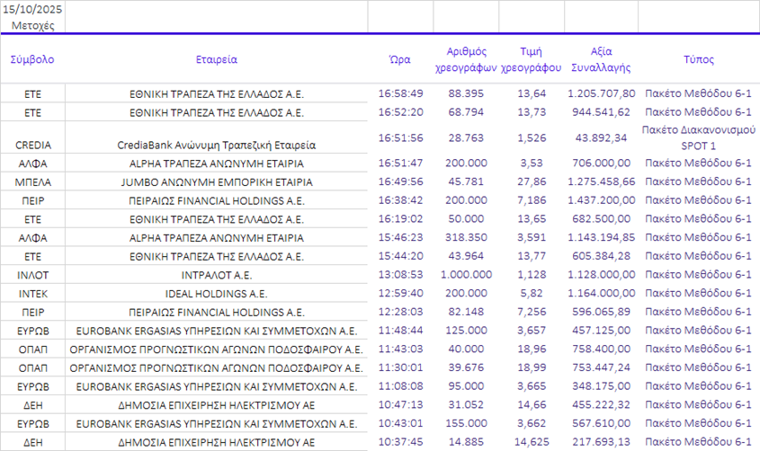Click the IDEAL HOLDINGS Α.Ε. cell
The height and width of the screenshot is (451, 760).
[x=216, y=294]
